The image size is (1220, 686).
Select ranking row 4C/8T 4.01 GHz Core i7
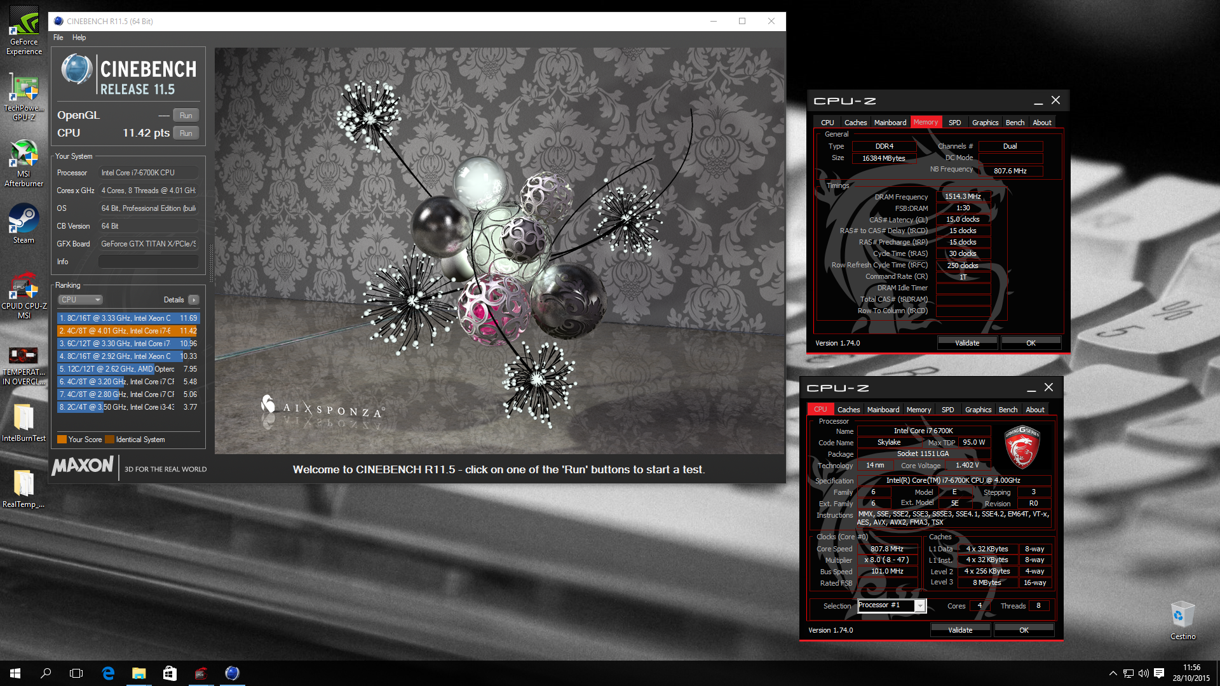[128, 331]
